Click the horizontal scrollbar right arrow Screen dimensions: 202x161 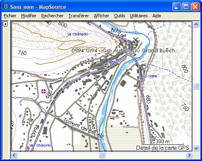click(x=189, y=155)
